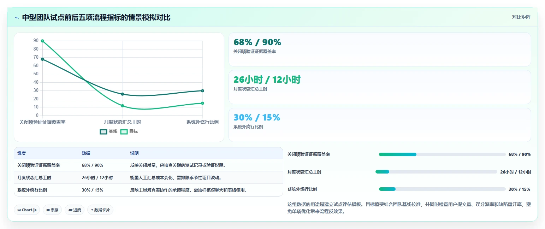Click description starting 衡量人工汇总成本变化
Screen dimensions: 545x229
pos(176,178)
